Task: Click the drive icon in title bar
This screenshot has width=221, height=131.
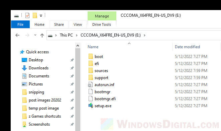Action: click(x=16, y=16)
